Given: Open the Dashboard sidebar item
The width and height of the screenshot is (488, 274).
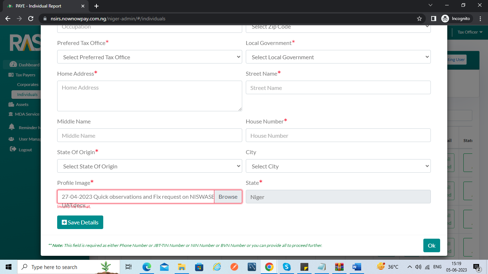Looking at the screenshot, I should (x=24, y=65).
